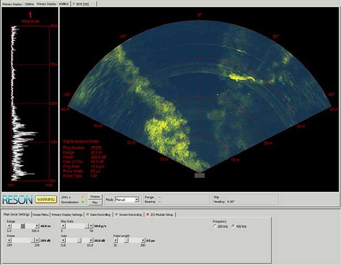Select the 200 kHz frequency option
The image size is (341, 265).
(215, 226)
